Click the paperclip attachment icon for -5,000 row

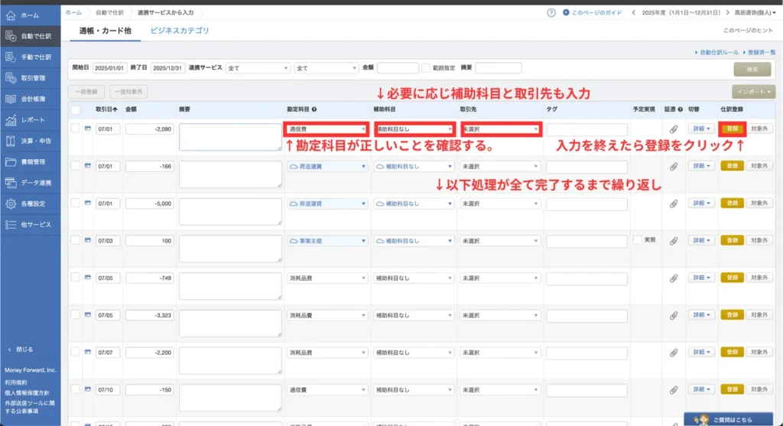[674, 203]
